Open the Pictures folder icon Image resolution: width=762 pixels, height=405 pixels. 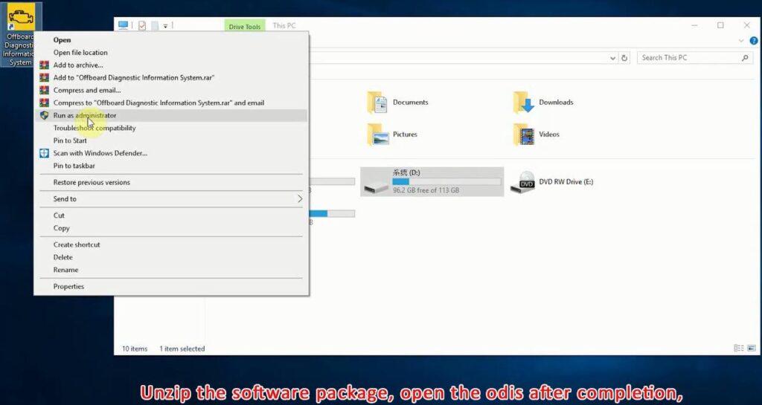point(377,135)
